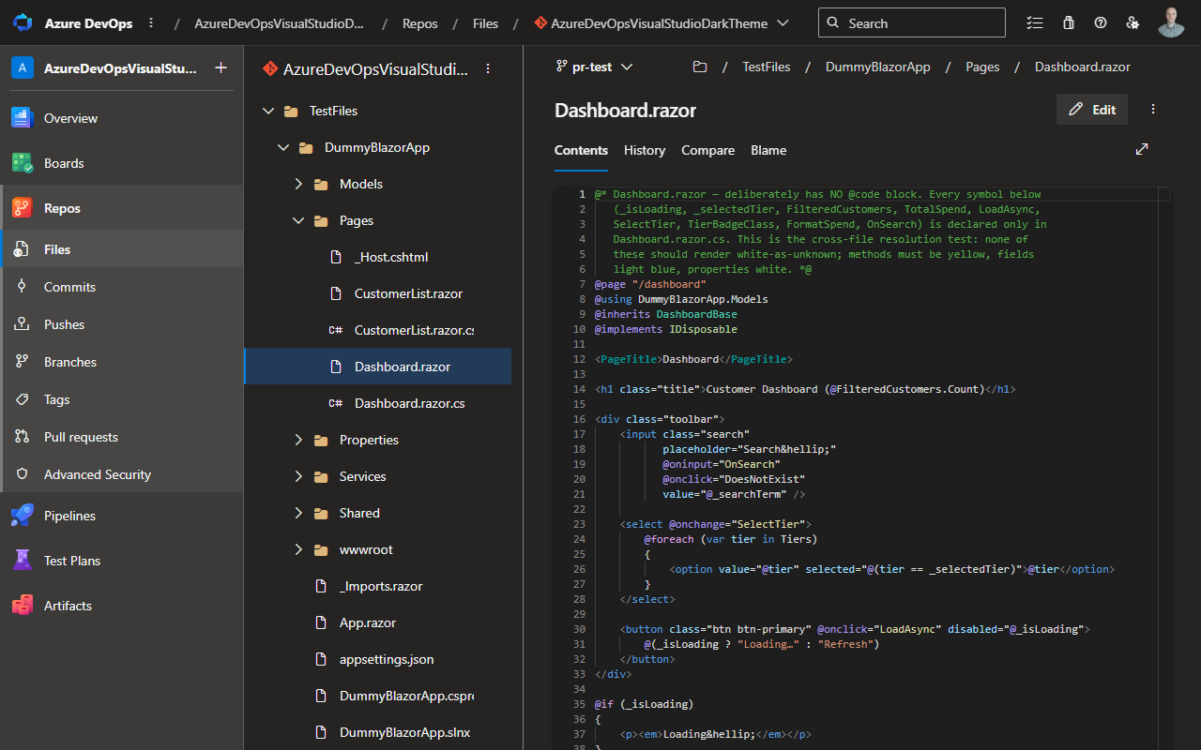The height and width of the screenshot is (750, 1201).
Task: Collapse the Pages folder chevron
Action: tap(298, 220)
